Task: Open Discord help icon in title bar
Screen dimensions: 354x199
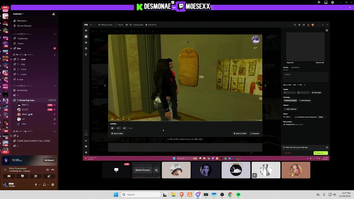Action: [332, 2]
